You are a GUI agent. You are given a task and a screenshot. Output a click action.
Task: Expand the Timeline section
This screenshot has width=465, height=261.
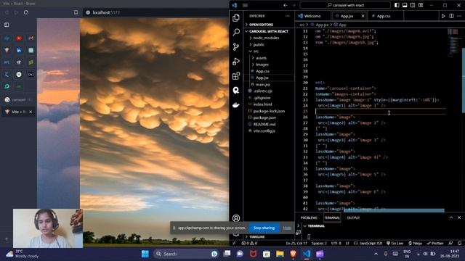click(x=269, y=237)
